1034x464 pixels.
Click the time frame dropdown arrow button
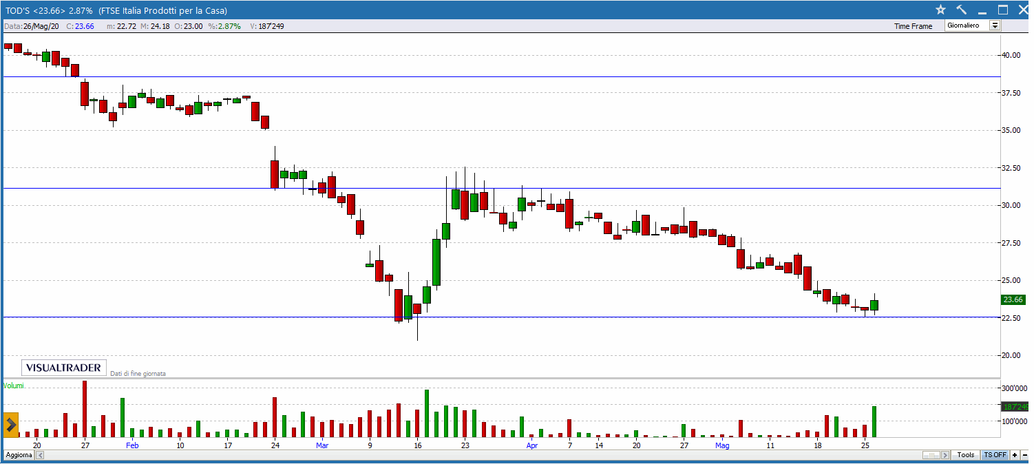[x=995, y=25]
